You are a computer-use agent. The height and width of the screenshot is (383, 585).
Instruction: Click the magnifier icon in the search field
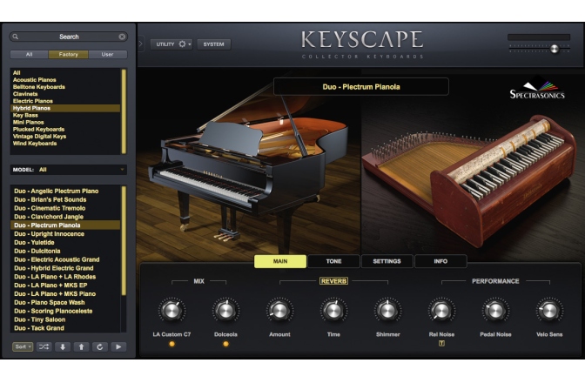coord(16,37)
